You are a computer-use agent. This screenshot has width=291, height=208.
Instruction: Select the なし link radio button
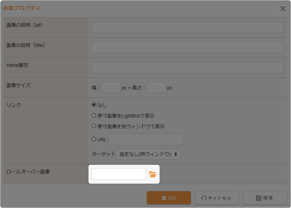pos(94,105)
